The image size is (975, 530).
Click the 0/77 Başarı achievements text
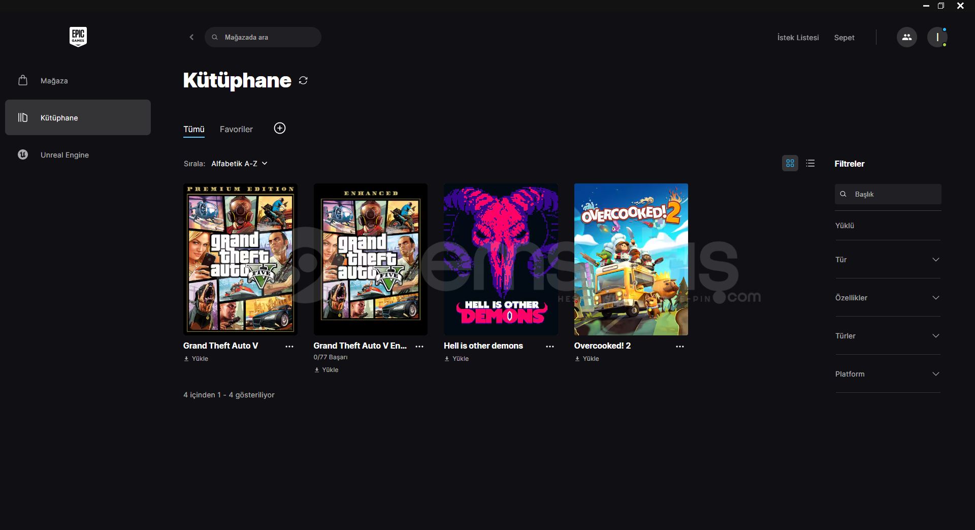331,357
